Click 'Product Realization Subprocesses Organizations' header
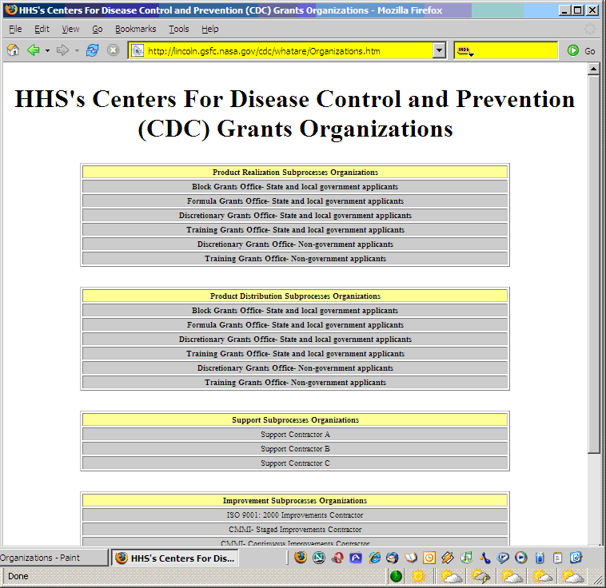 [295, 173]
